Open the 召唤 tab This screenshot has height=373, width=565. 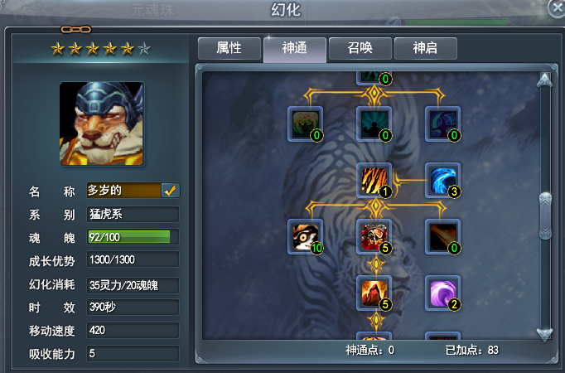coord(360,48)
